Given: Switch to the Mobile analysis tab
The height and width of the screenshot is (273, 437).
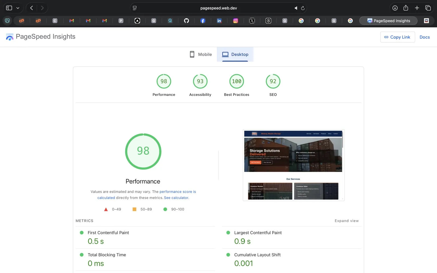Looking at the screenshot, I should tap(200, 54).
